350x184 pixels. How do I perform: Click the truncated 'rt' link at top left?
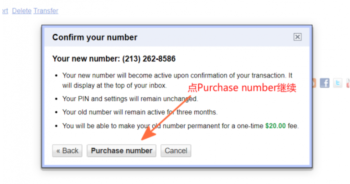tap(5, 11)
